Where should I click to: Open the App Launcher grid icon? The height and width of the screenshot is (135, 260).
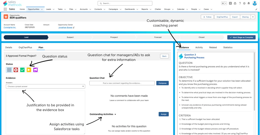5,9
